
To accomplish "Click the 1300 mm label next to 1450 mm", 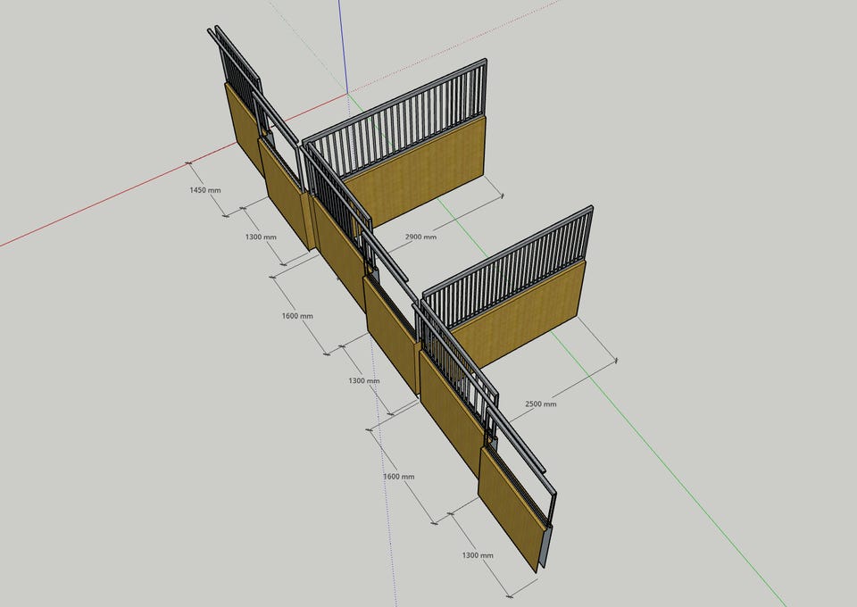I will point(261,237).
